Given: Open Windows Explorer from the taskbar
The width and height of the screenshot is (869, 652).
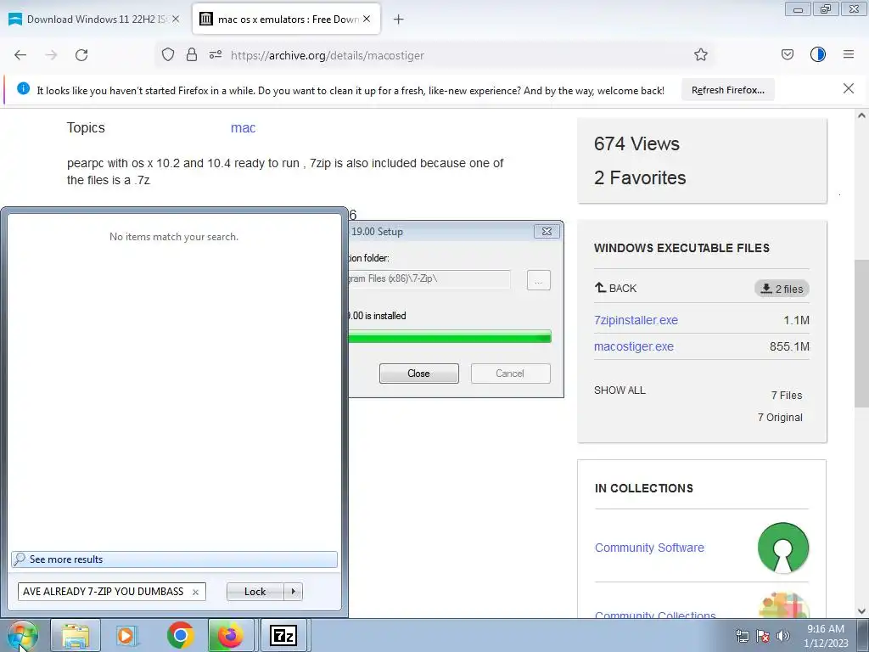Looking at the screenshot, I should click(x=76, y=635).
